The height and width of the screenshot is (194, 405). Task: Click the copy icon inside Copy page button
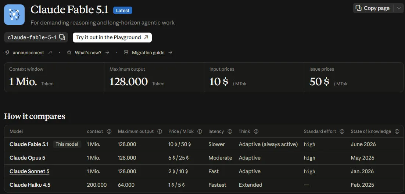358,8
